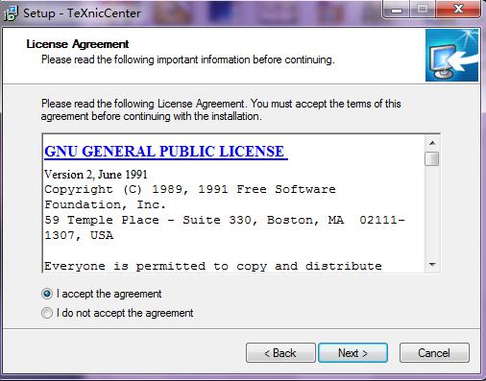Click the Next > button
Image resolution: width=486 pixels, height=381 pixels.
click(352, 353)
